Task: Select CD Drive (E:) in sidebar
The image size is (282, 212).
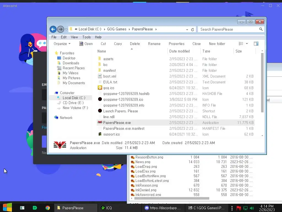Action: click(73, 103)
